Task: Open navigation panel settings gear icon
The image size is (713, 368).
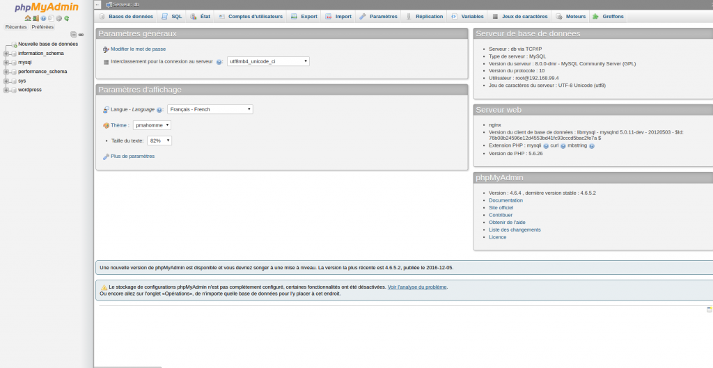Action: pos(58,19)
